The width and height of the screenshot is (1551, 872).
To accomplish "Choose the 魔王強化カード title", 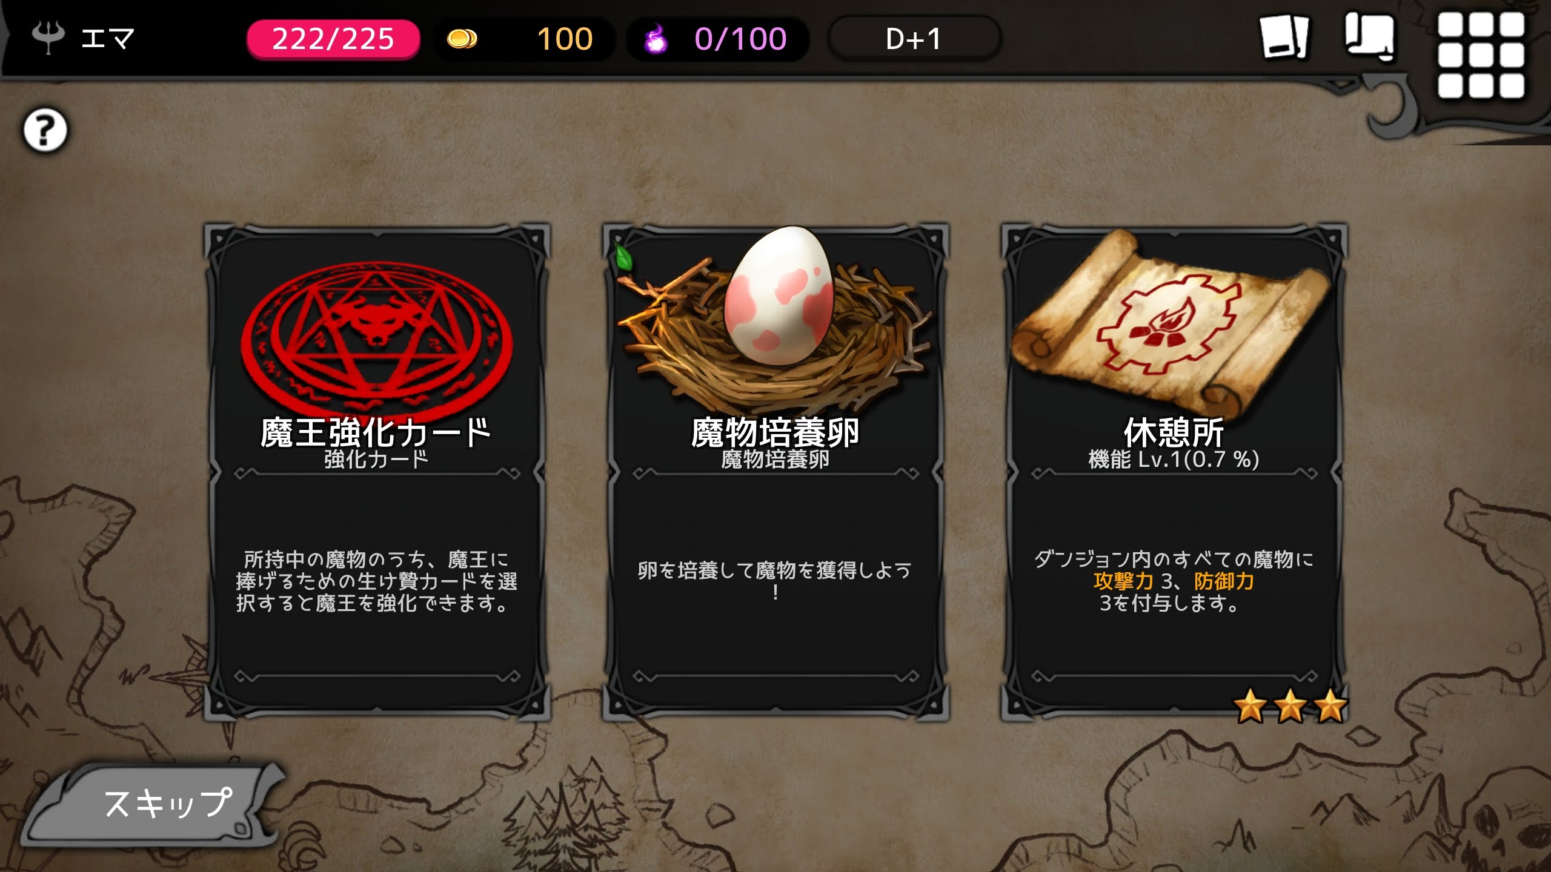I will point(376,432).
